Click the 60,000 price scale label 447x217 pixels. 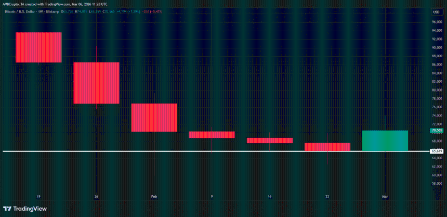point(436,175)
